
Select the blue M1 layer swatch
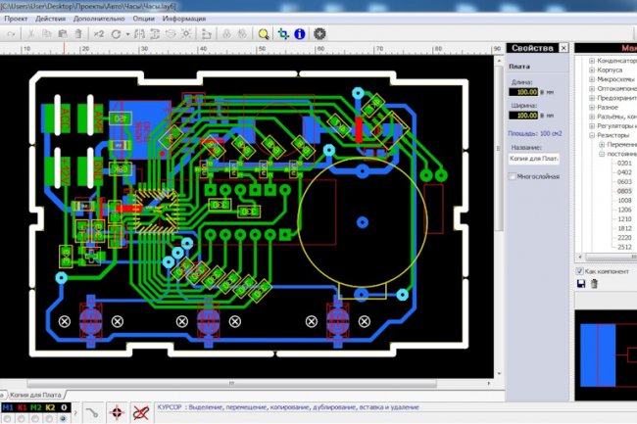8,406
